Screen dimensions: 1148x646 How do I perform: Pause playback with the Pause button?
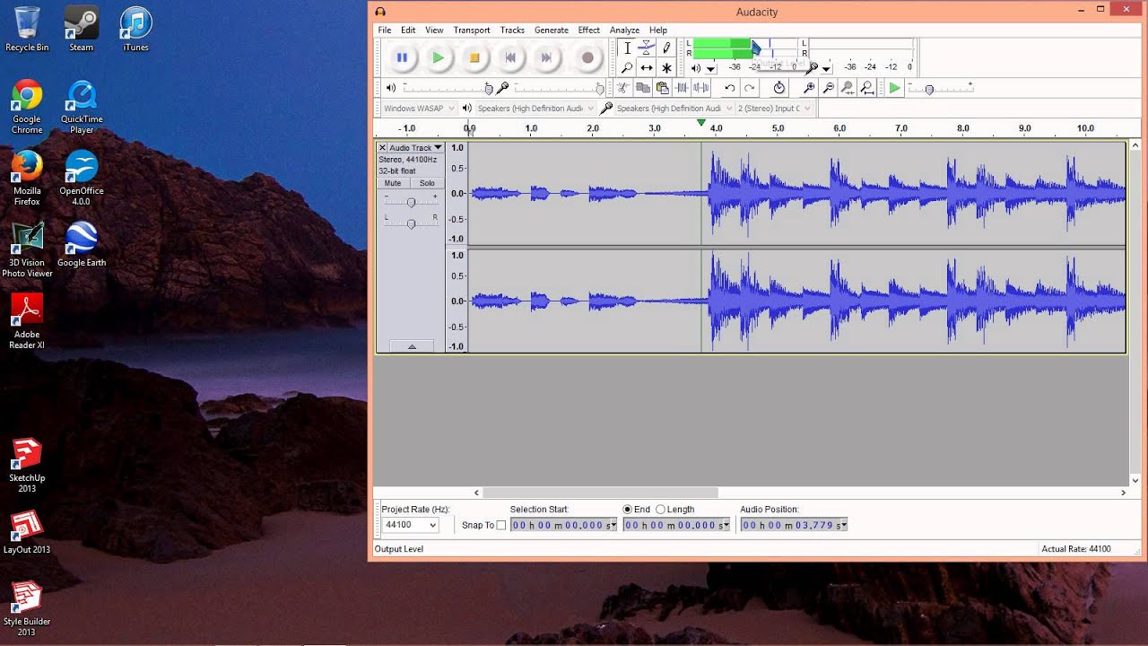[x=402, y=57]
